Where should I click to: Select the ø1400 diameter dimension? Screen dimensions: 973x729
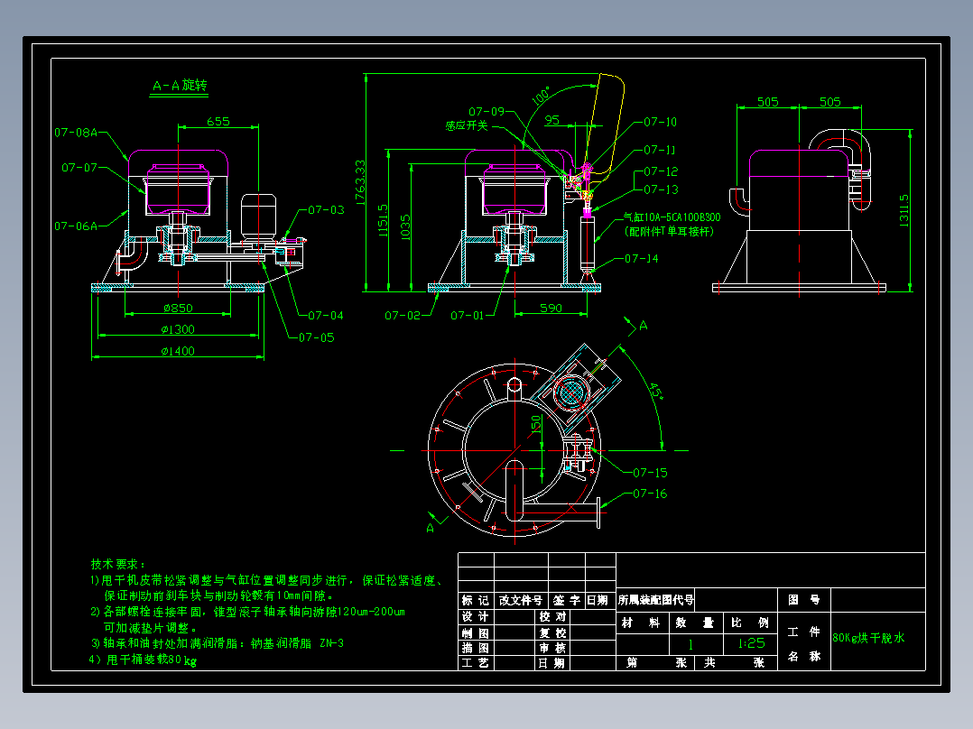[178, 351]
